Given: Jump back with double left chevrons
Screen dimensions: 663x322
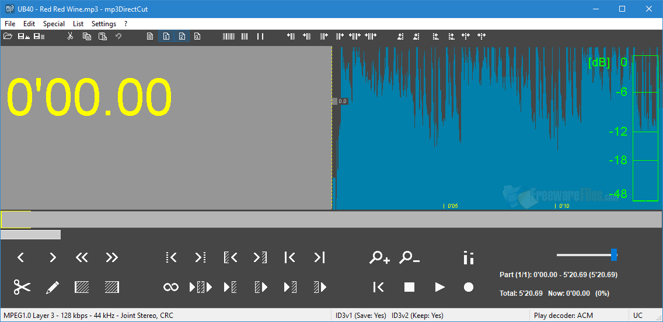Looking at the screenshot, I should coord(82,257).
